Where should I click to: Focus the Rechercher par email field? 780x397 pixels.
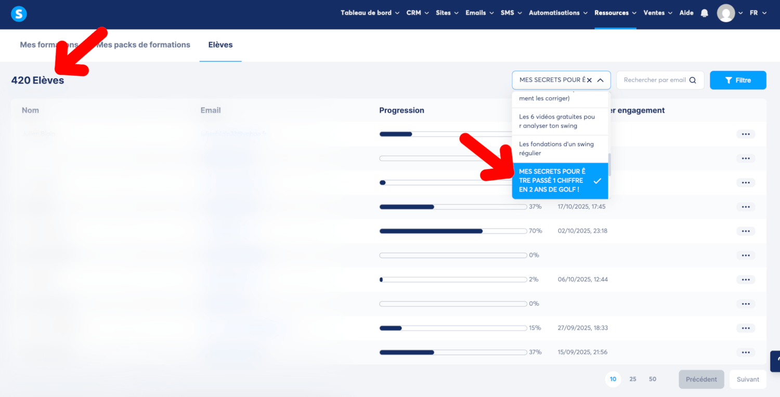pyautogui.click(x=654, y=80)
